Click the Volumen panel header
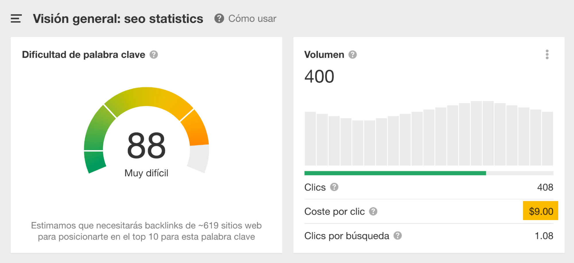Image resolution: width=574 pixels, height=263 pixels. (x=324, y=54)
